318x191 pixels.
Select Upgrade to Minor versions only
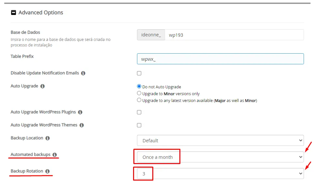pyautogui.click(x=139, y=93)
